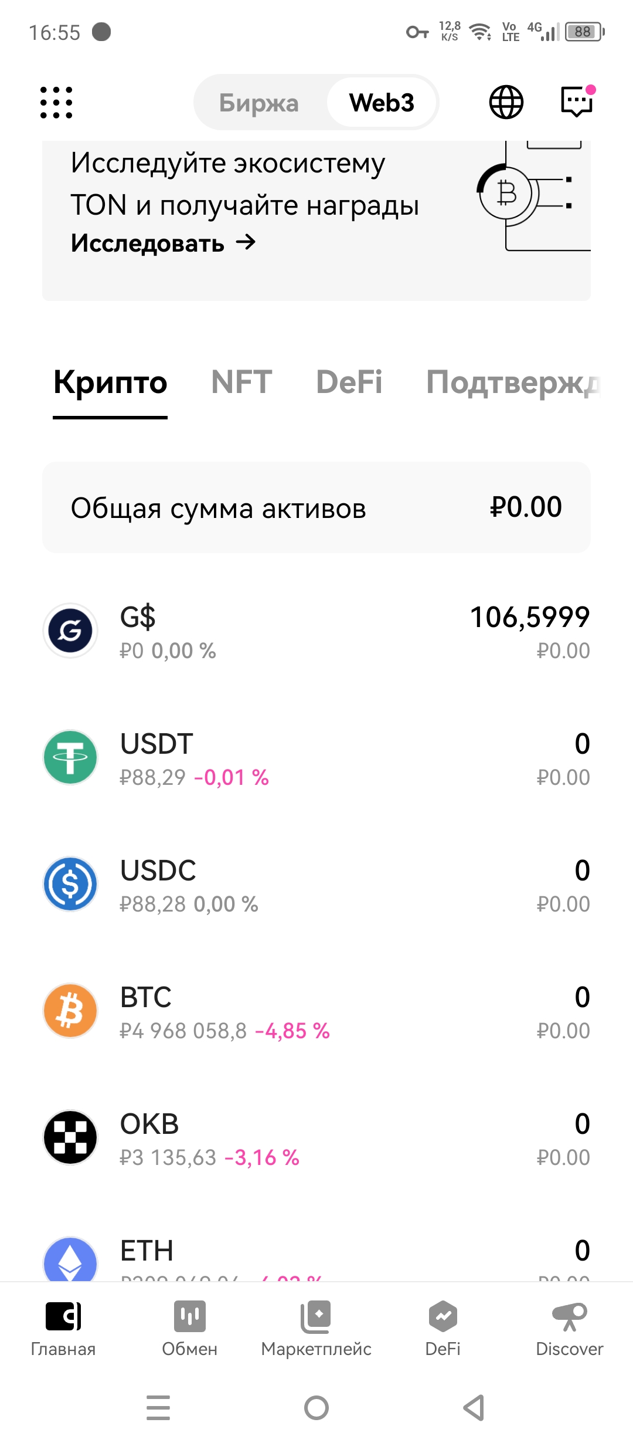
Task: Open the chat messages icon
Action: [577, 102]
